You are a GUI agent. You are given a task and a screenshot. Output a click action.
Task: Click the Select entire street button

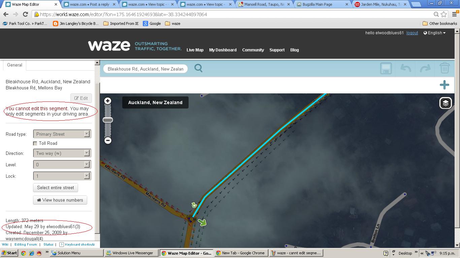pos(56,187)
